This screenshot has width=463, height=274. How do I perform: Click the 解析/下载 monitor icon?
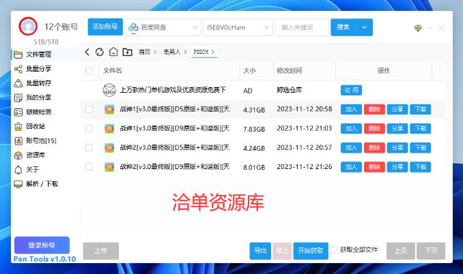point(18,184)
